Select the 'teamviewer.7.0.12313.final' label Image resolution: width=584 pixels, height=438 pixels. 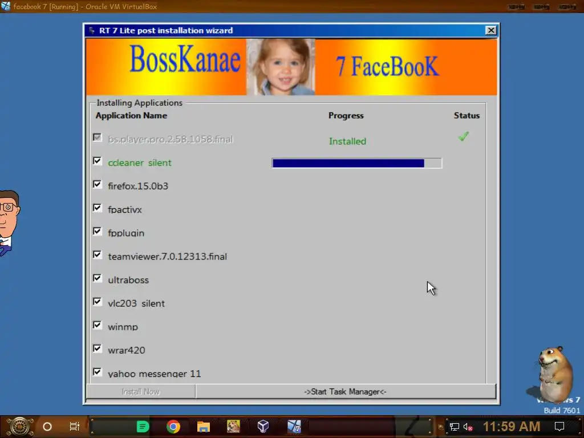coord(168,256)
